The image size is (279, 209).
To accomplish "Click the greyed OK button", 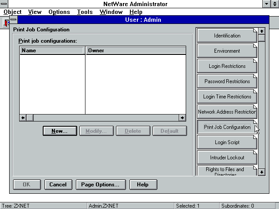I will click(x=27, y=185).
